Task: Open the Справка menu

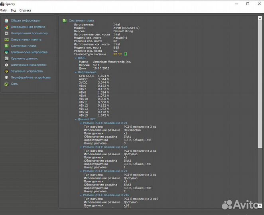Action: pos(25,10)
